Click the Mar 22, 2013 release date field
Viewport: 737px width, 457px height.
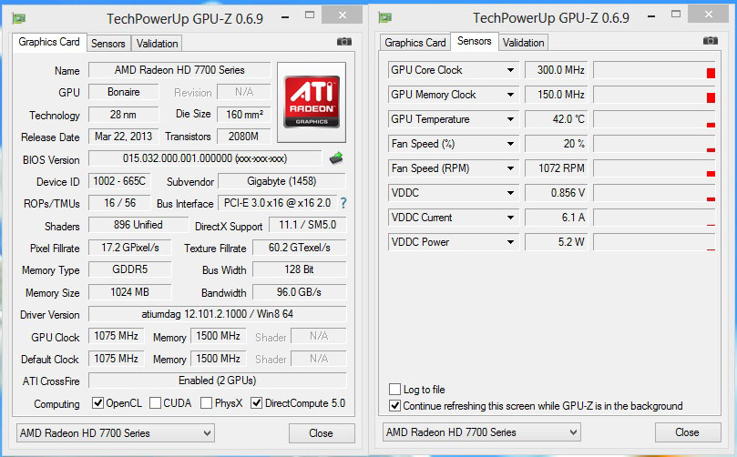124,137
